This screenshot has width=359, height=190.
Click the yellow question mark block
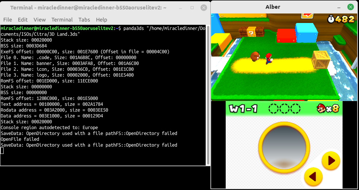click(x=251, y=32)
